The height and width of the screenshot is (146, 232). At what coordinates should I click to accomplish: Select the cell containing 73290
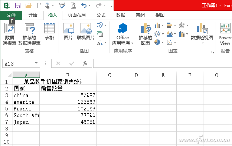pos(68,115)
